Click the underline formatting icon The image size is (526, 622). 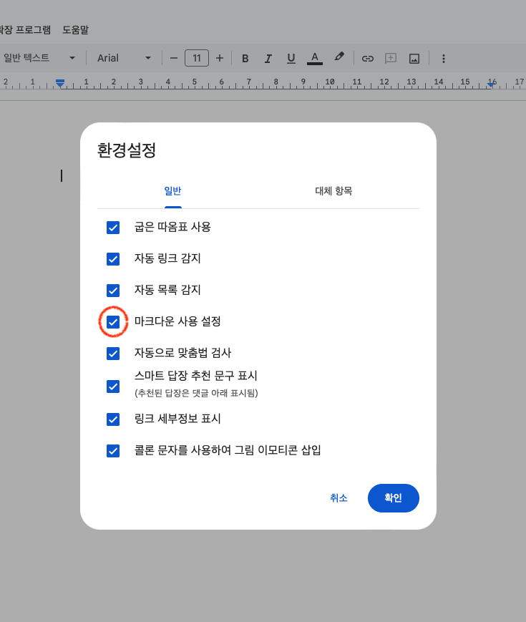click(x=291, y=58)
